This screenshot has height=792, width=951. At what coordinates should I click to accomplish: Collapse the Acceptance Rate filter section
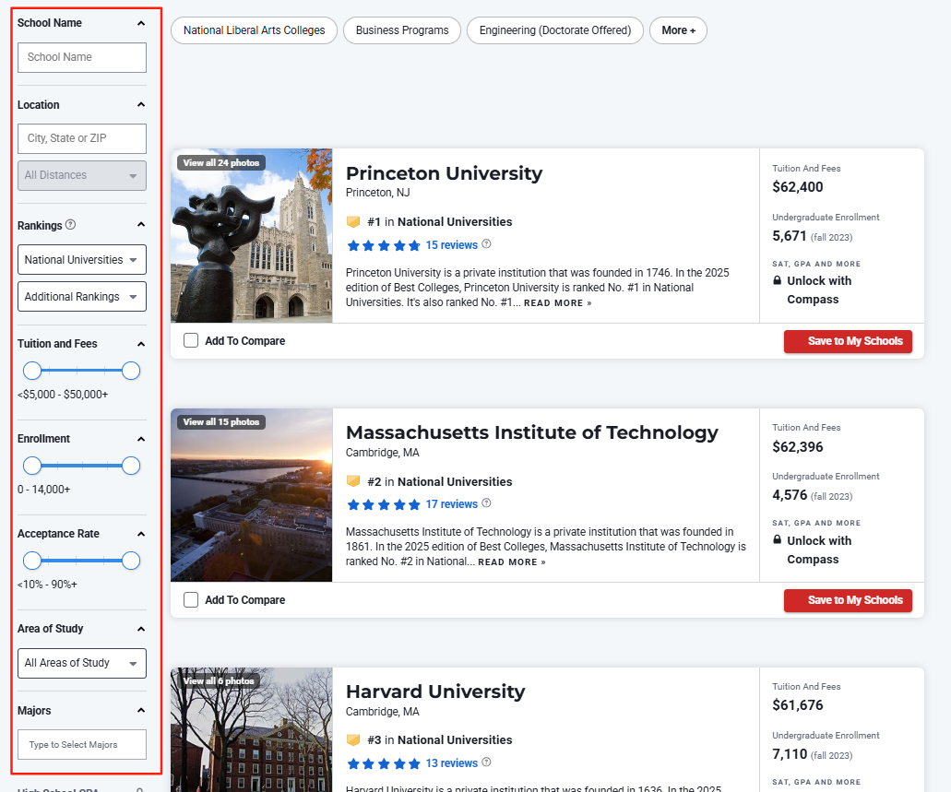click(141, 534)
